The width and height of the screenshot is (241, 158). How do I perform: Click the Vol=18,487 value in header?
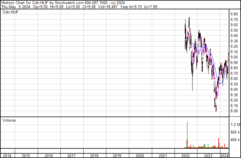pos(108,7)
